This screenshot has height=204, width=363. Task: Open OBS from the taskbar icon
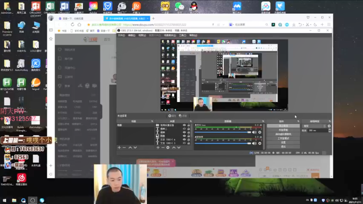[x=32, y=200]
